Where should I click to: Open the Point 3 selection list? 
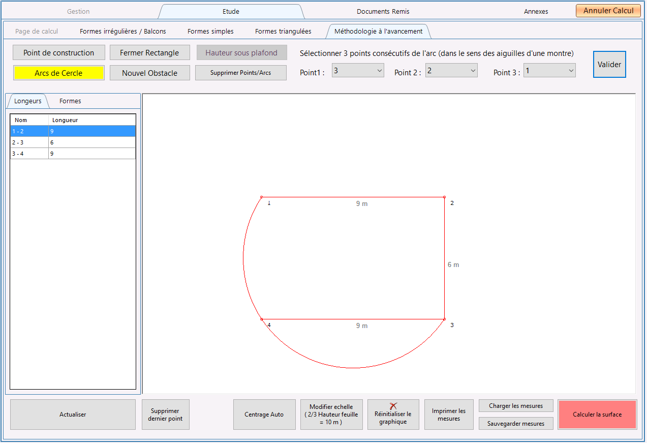coord(549,71)
